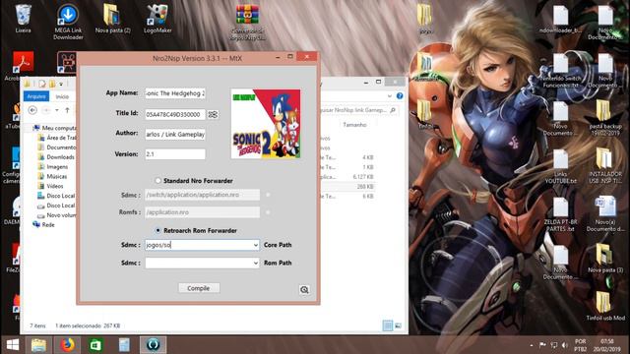Click the volume speaker tray icon
Image resolution: width=630 pixels, height=354 pixels.
coord(564,345)
